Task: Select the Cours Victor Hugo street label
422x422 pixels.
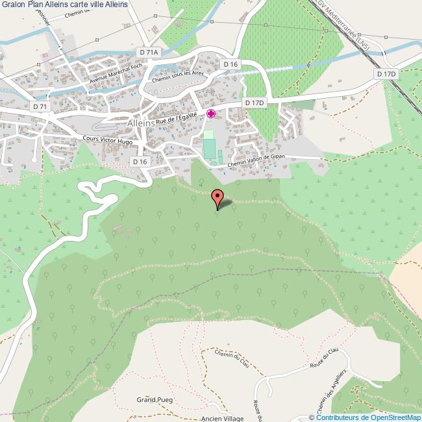Action: tap(108, 140)
